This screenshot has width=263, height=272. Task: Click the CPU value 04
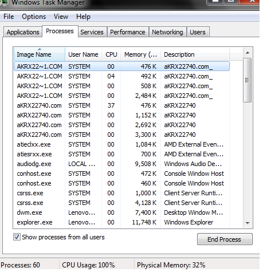111,76
